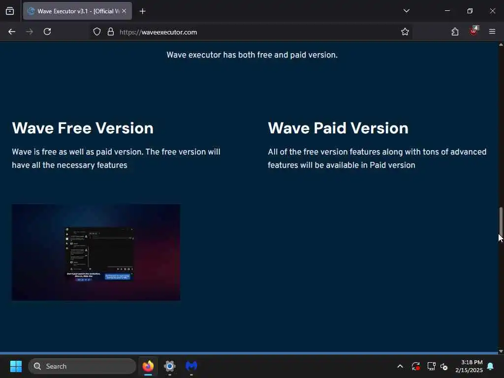
Task: Restore down the Firefox window
Action: (x=470, y=11)
